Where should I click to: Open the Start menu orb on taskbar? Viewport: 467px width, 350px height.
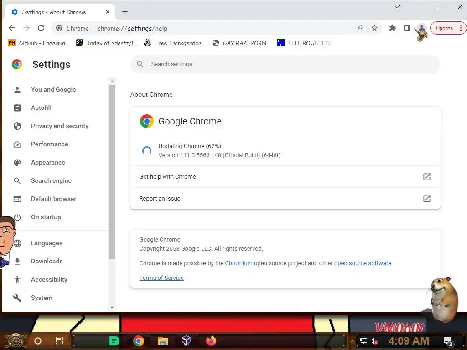[x=16, y=341]
